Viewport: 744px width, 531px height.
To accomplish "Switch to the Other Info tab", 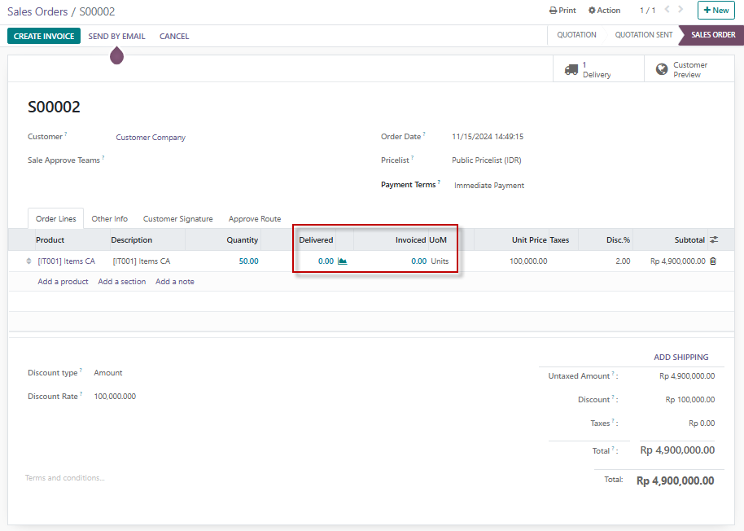I will coord(109,219).
